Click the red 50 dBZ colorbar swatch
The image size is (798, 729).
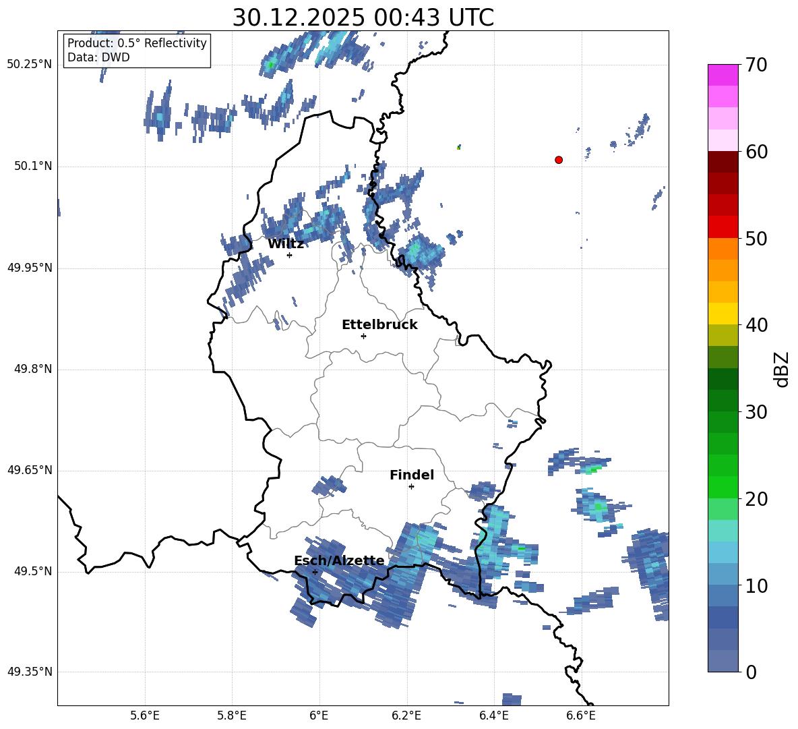(723, 227)
